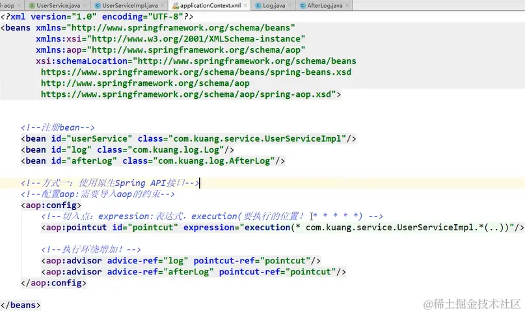The width and height of the screenshot is (525, 314).
Task: Click the 方式一 Spring API comment line
Action: click(110, 183)
